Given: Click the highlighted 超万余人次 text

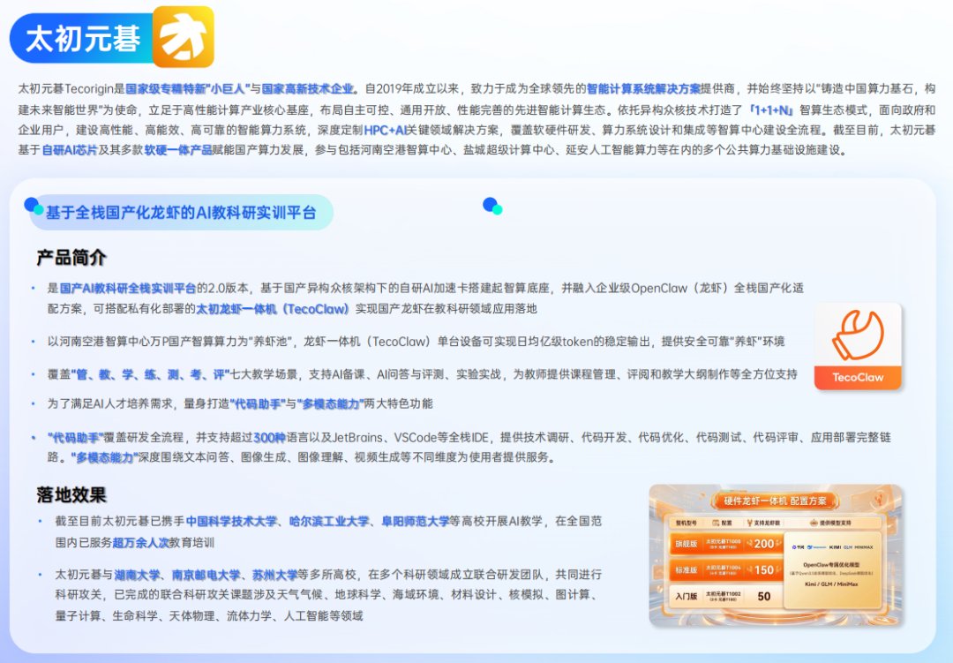Looking at the screenshot, I should coord(140,543).
